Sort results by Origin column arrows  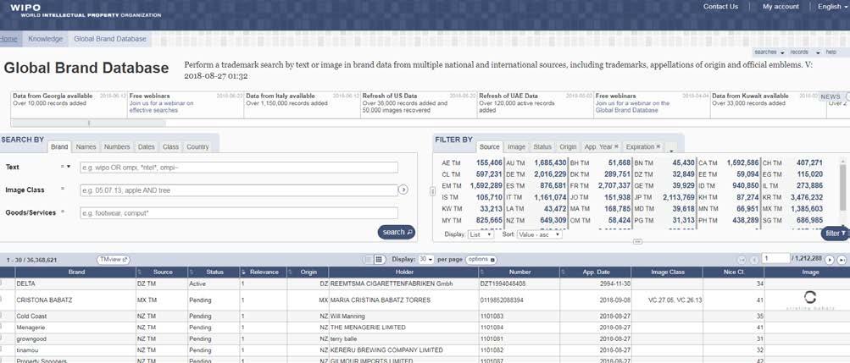point(290,272)
